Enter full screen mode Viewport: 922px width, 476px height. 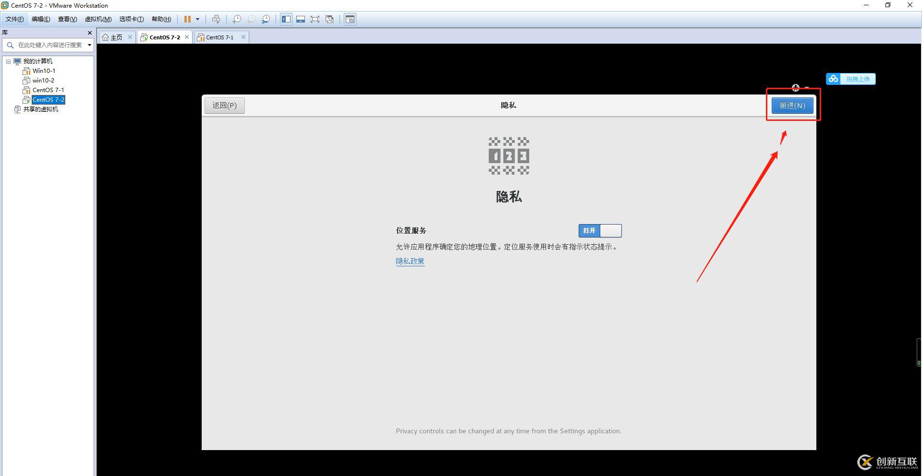(315, 19)
